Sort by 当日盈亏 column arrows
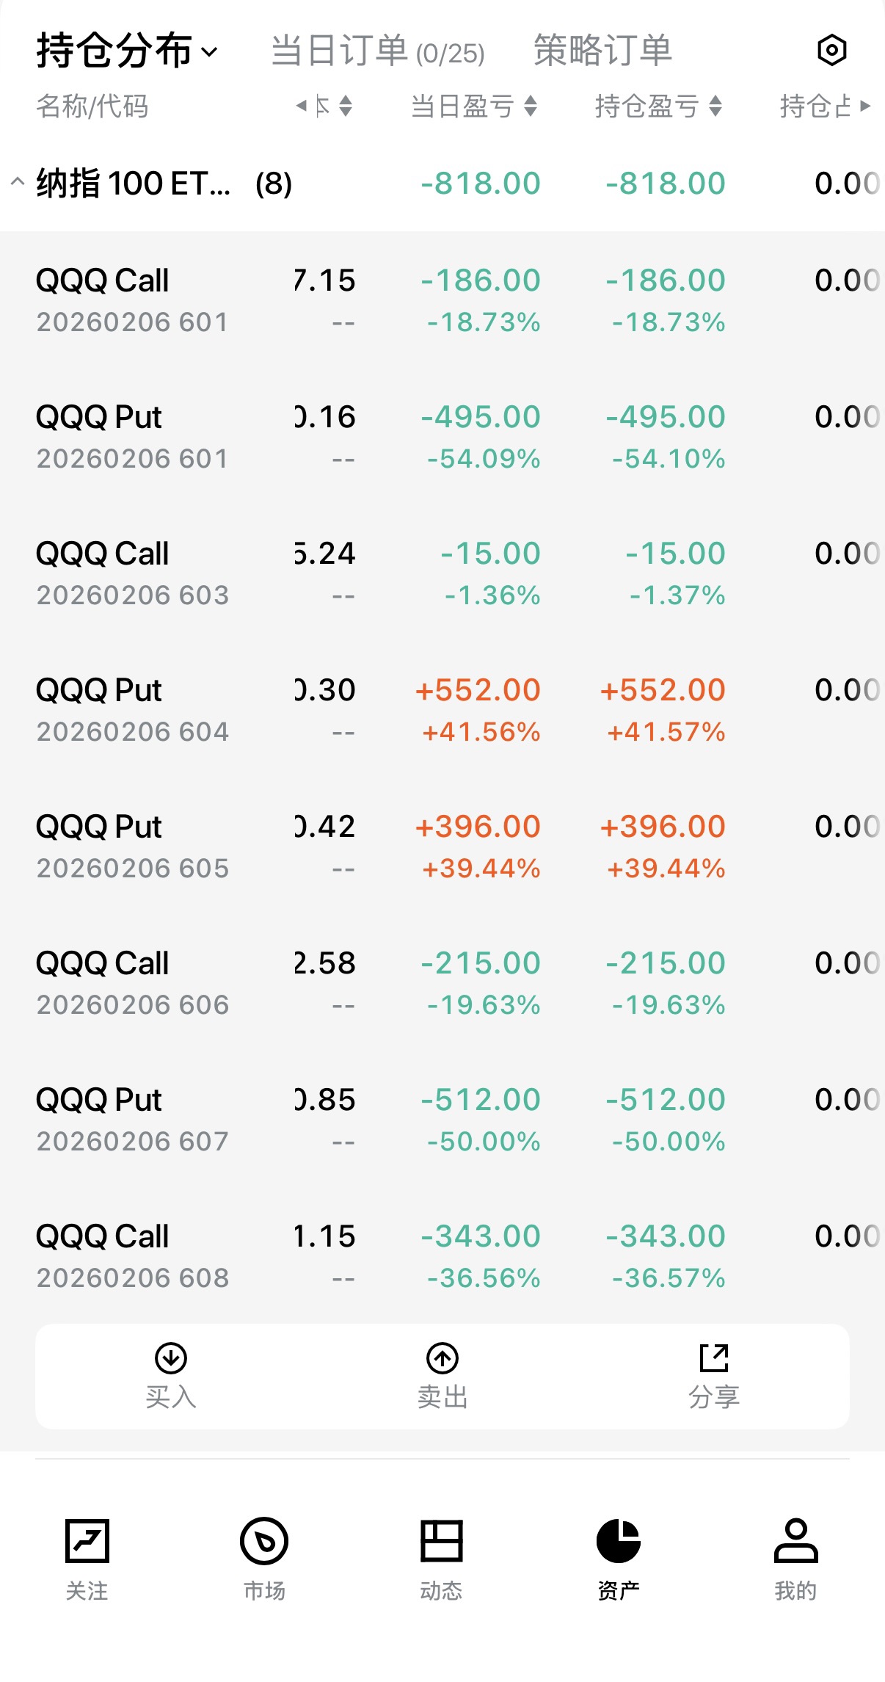This screenshot has height=1682, width=885. (531, 106)
